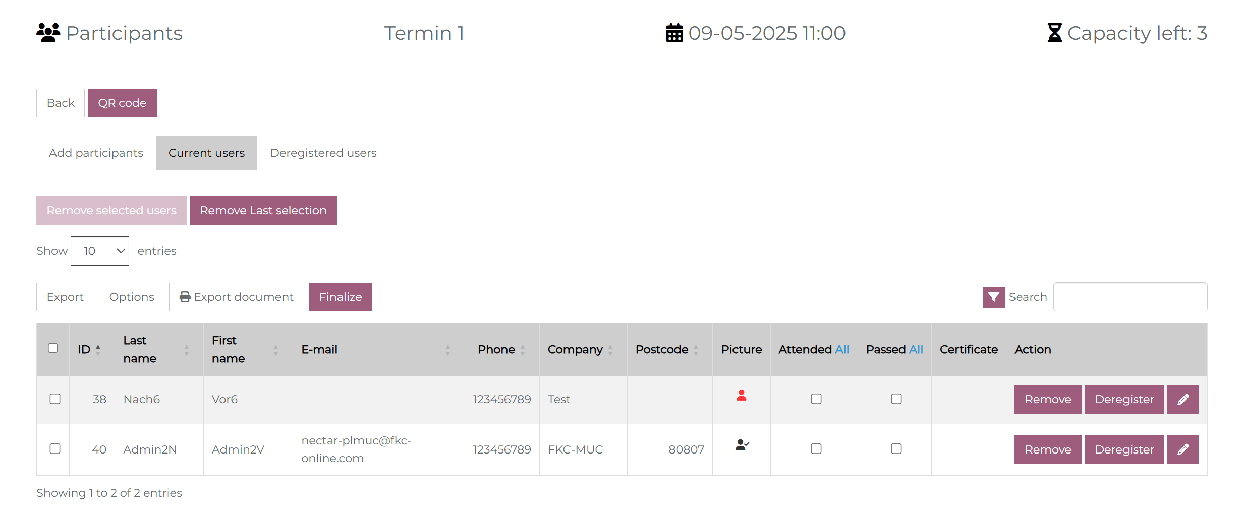1240x518 pixels.
Task: Click the pencil edit icon for Nach6
Action: pyautogui.click(x=1182, y=400)
